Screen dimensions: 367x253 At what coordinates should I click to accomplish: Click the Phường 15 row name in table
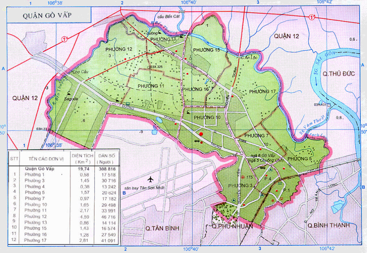click(35, 228)
